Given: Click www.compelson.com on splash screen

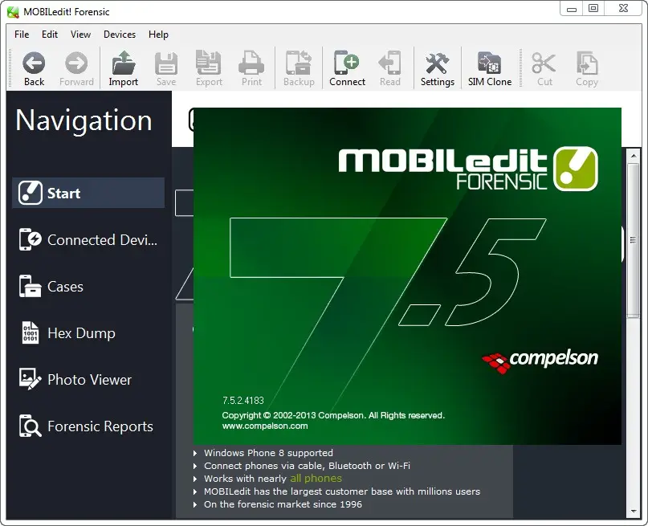Looking at the screenshot, I should pyautogui.click(x=265, y=426).
